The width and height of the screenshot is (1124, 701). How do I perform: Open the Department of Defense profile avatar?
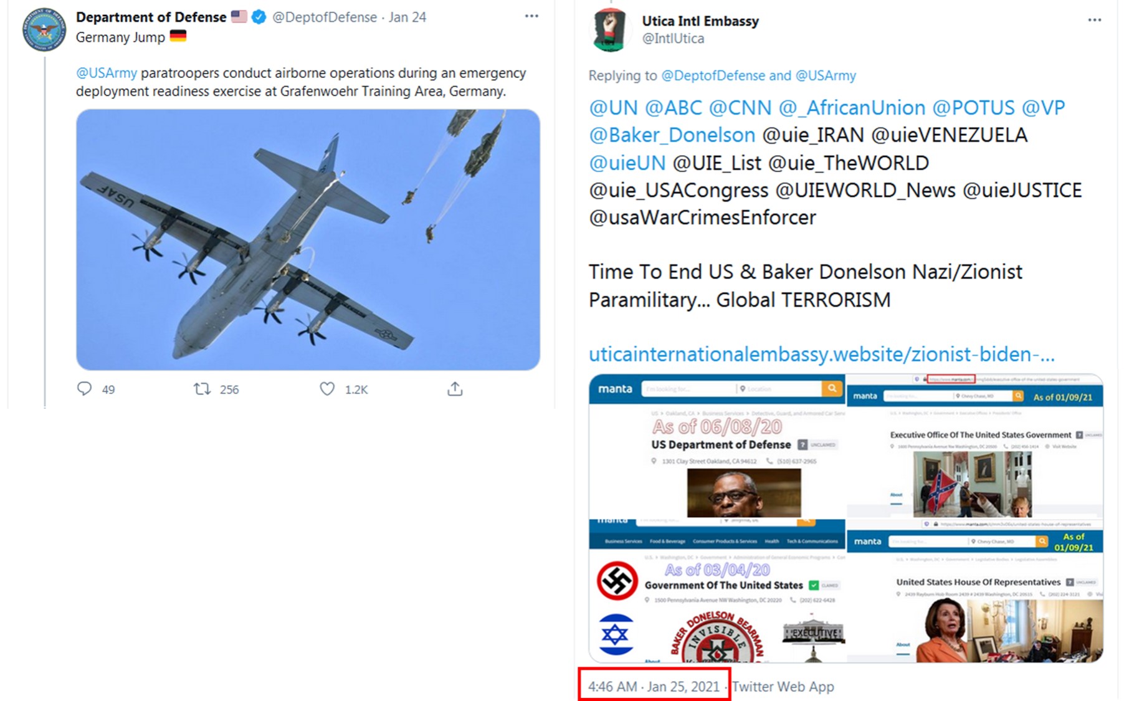click(44, 29)
